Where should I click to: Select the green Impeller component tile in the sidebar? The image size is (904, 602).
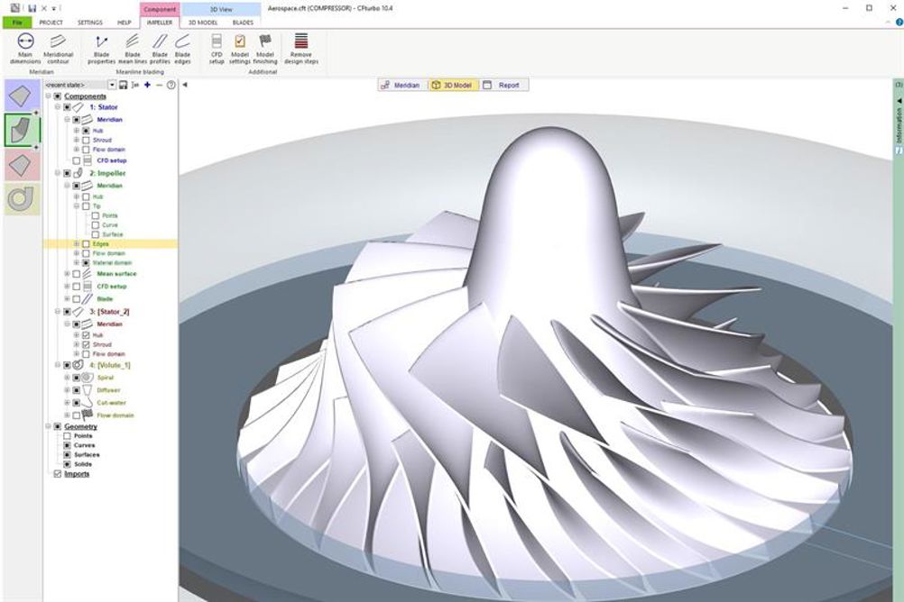point(22,130)
